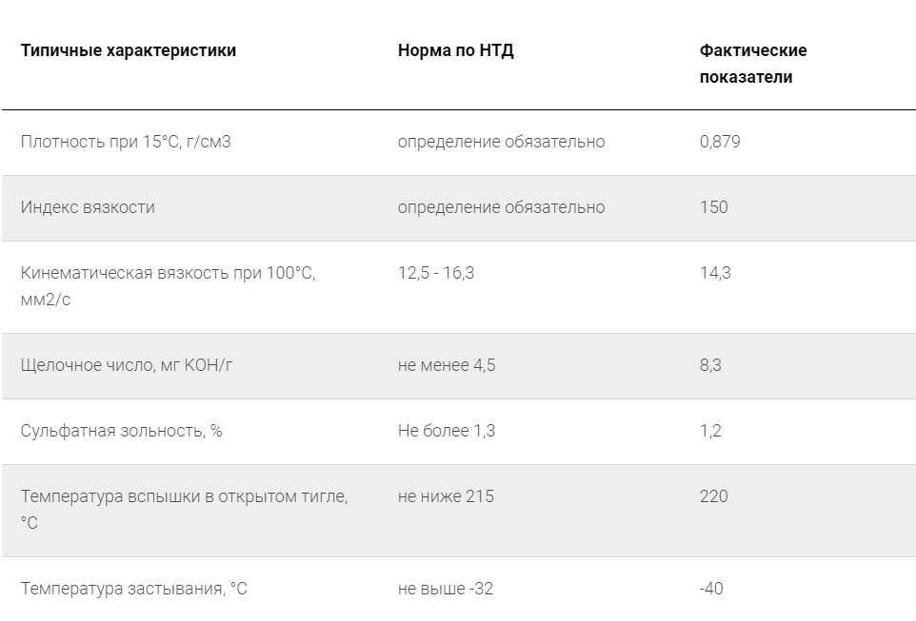Click the norm 'не ниже 215'
This screenshot has height=621, width=916.
[x=446, y=496]
